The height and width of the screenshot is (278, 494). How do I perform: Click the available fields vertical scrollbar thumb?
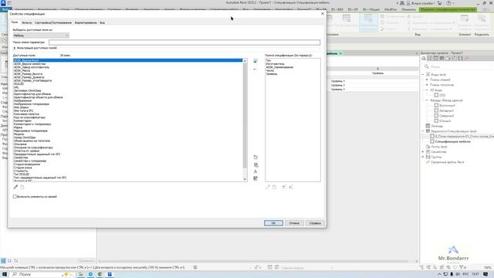point(245,115)
